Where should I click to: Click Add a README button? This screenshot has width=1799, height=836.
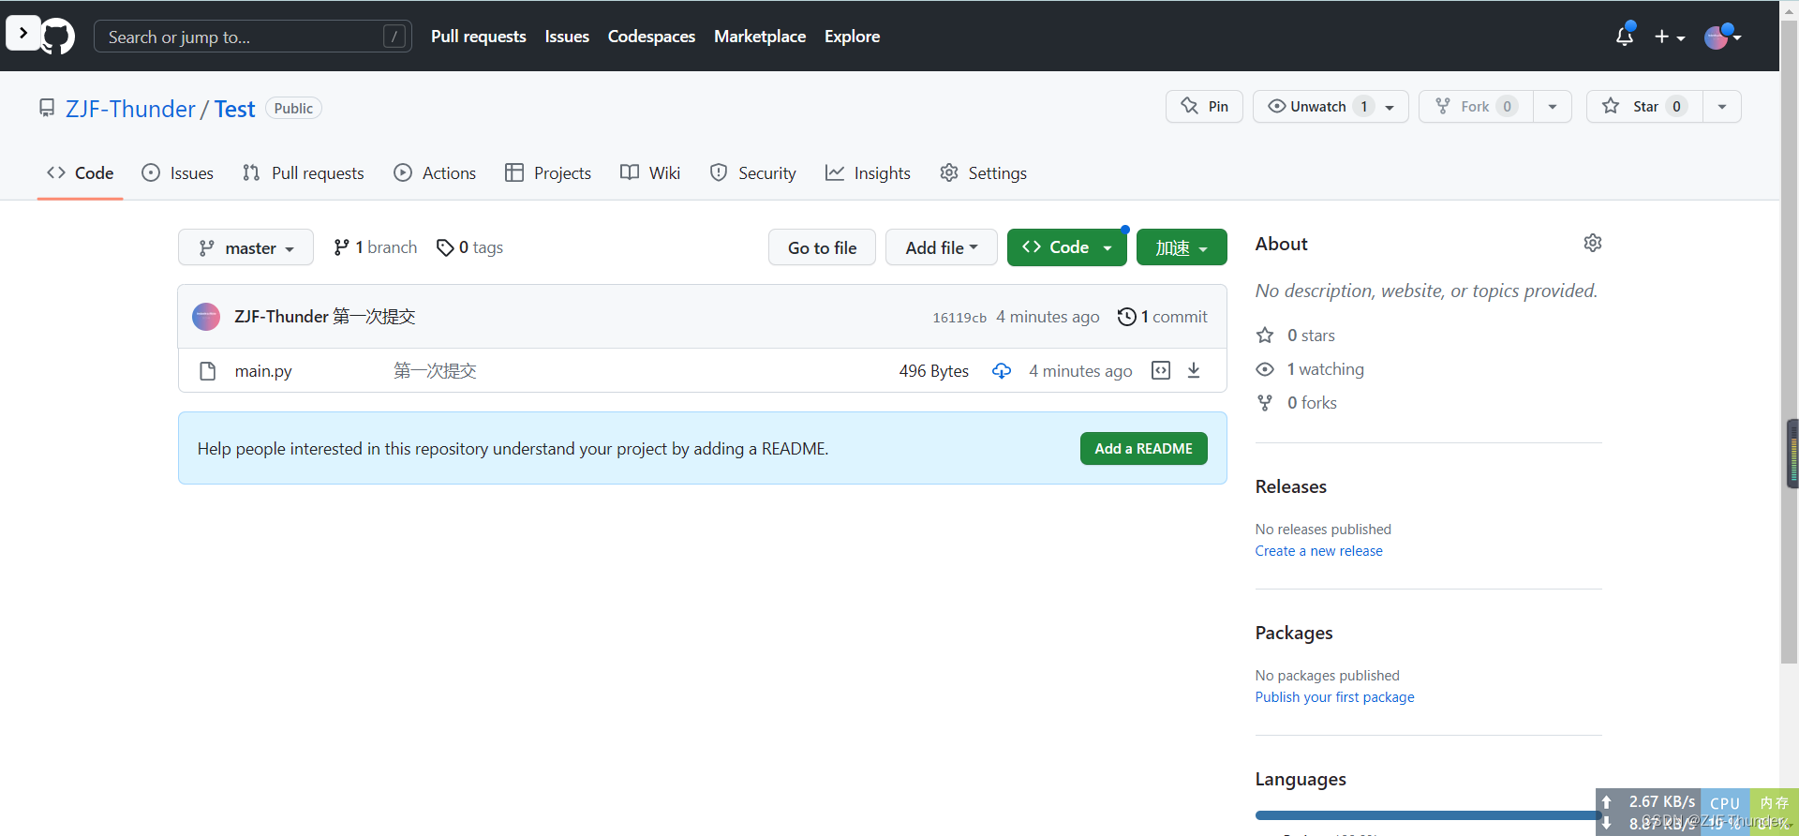pos(1144,449)
